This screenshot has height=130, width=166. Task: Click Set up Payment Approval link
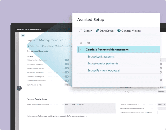(103, 70)
